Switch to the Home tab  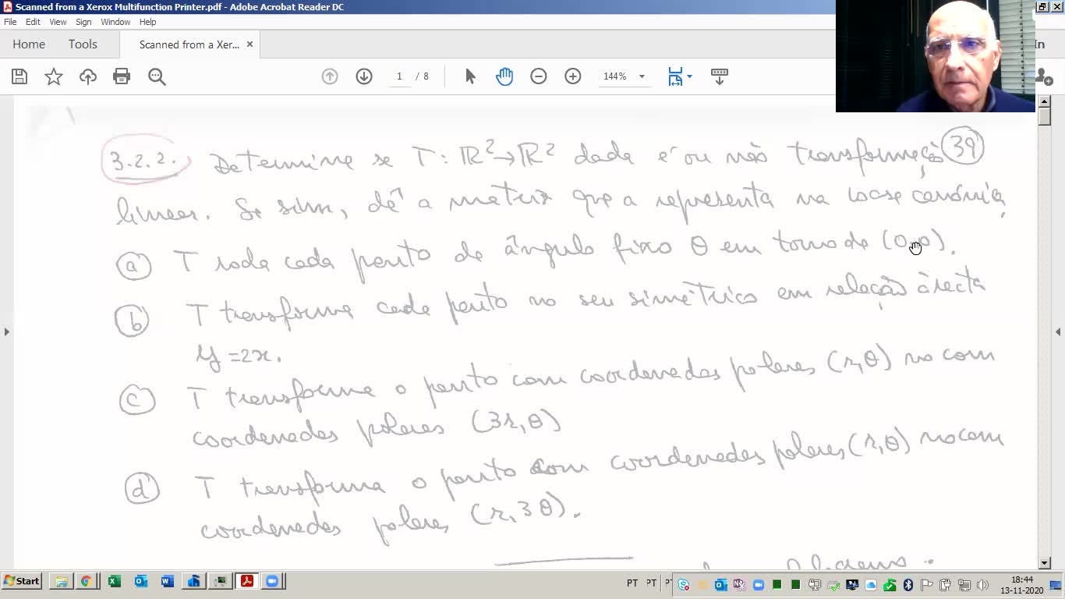pyautogui.click(x=29, y=44)
